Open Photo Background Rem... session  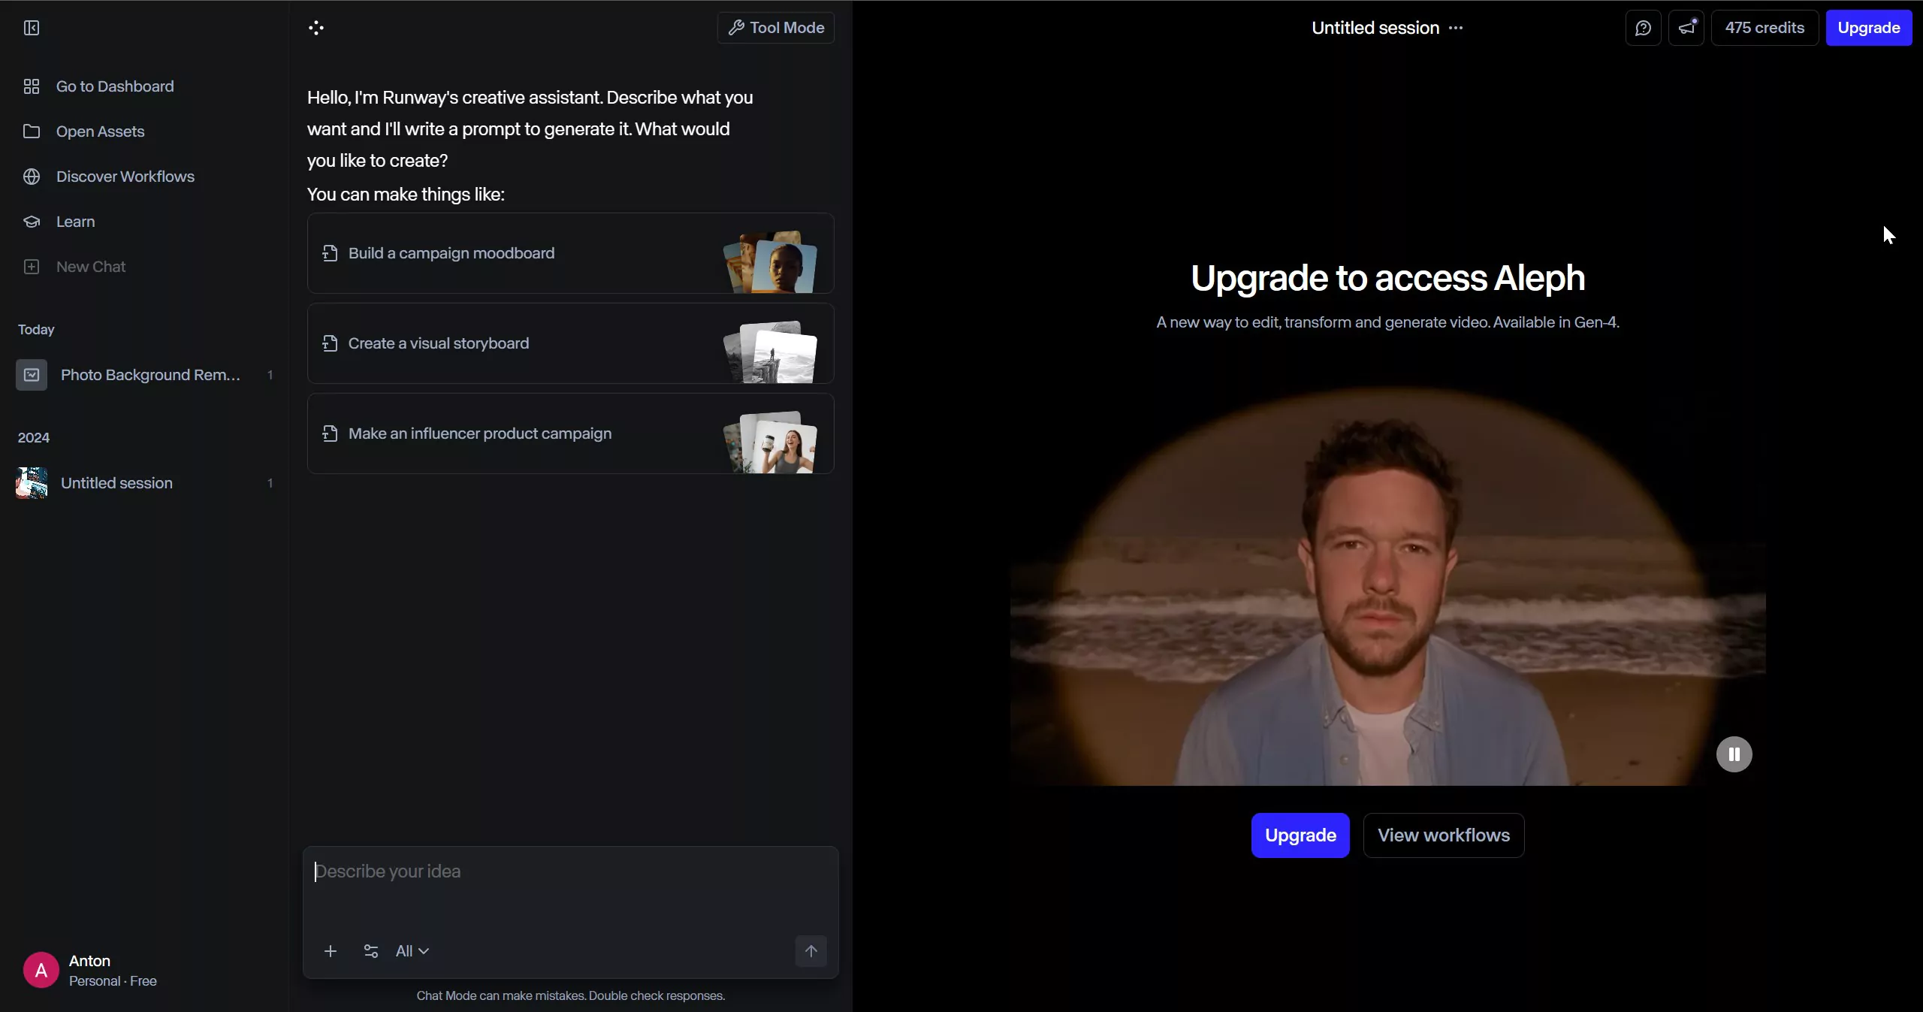pyautogui.click(x=144, y=375)
